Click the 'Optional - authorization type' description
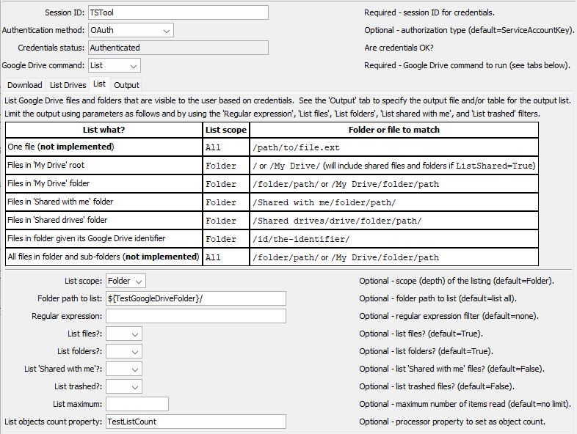577x434 pixels. [x=469, y=30]
